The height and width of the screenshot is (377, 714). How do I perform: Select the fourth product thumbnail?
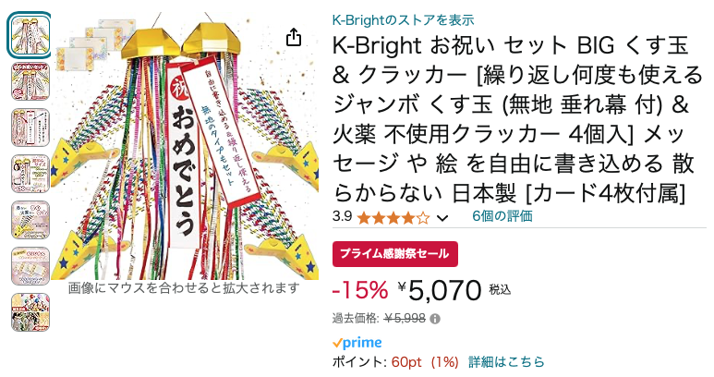tap(30, 174)
